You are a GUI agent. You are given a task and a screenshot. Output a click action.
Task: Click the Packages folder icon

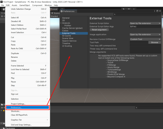point(4,128)
